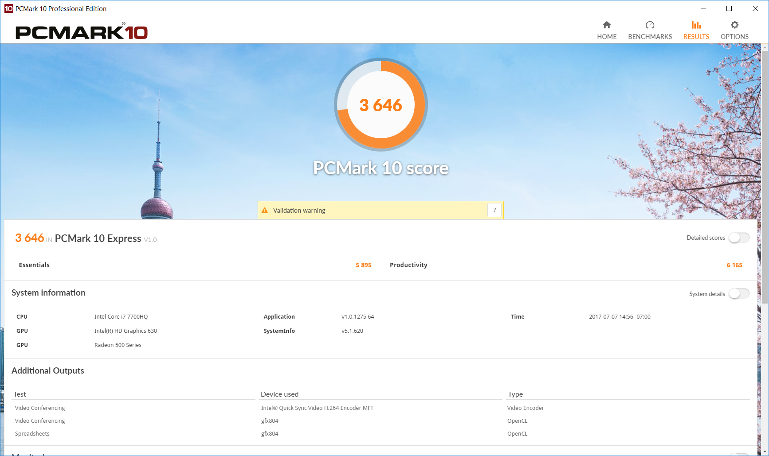Image resolution: width=769 pixels, height=456 pixels.
Task: Open the RESULTS tab
Action: click(696, 31)
